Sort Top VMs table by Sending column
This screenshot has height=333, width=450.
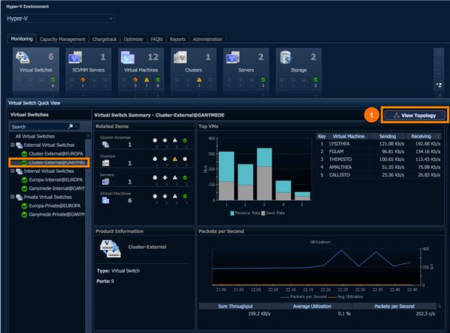tap(387, 136)
